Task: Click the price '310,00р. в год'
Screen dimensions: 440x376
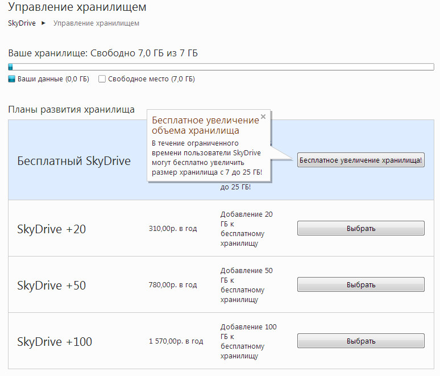Action: 173,229
